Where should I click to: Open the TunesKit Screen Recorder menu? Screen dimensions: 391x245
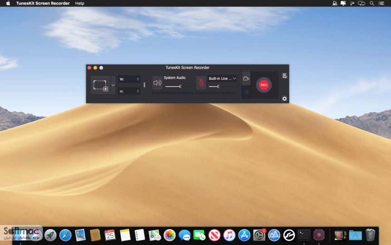click(x=43, y=3)
